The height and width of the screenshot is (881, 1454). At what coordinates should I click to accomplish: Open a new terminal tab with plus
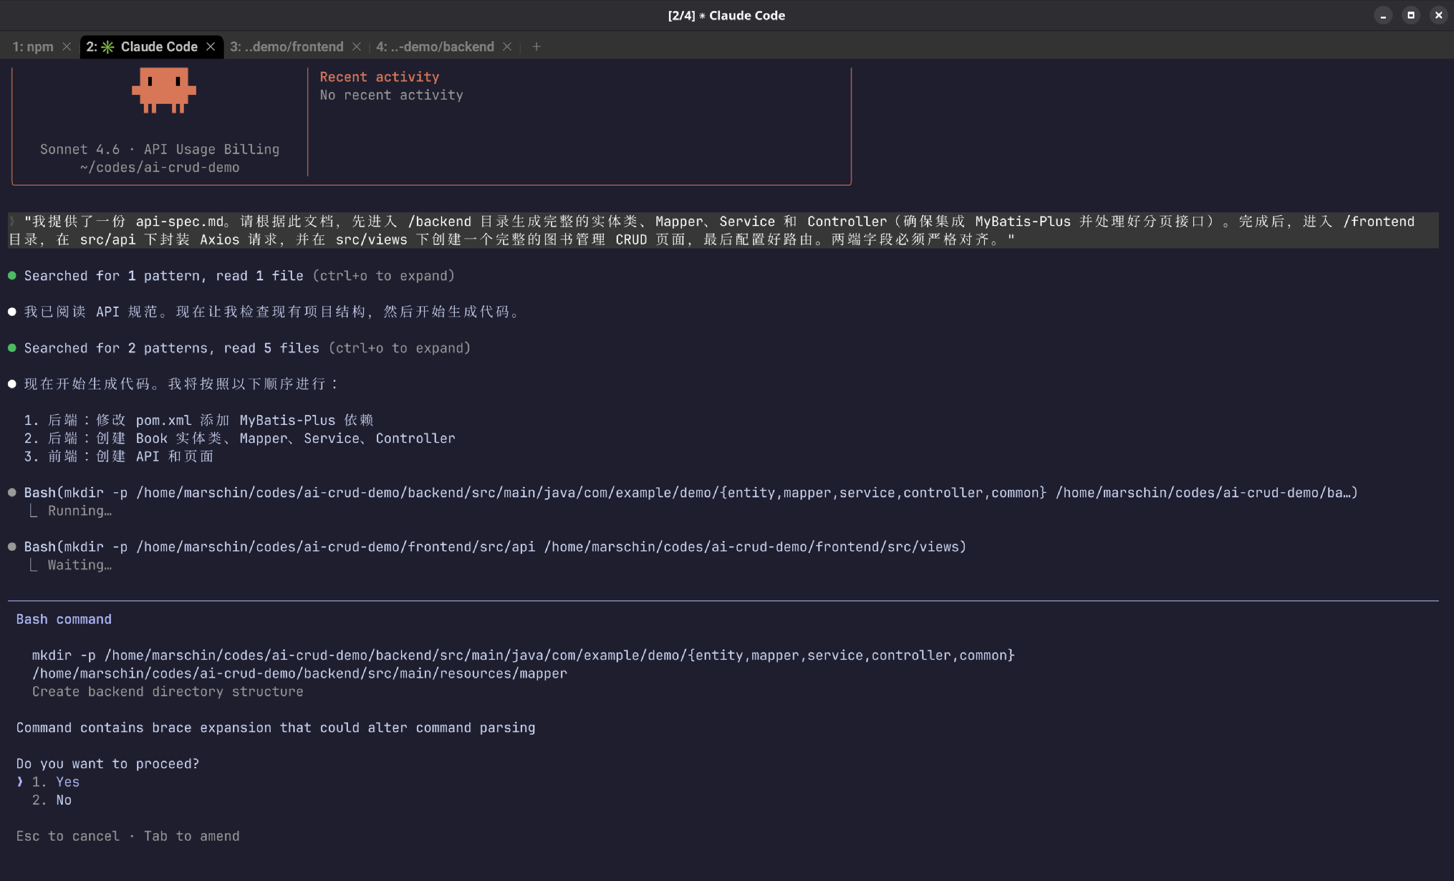(536, 47)
